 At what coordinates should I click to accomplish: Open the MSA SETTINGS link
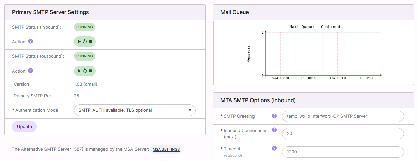[x=166, y=149]
